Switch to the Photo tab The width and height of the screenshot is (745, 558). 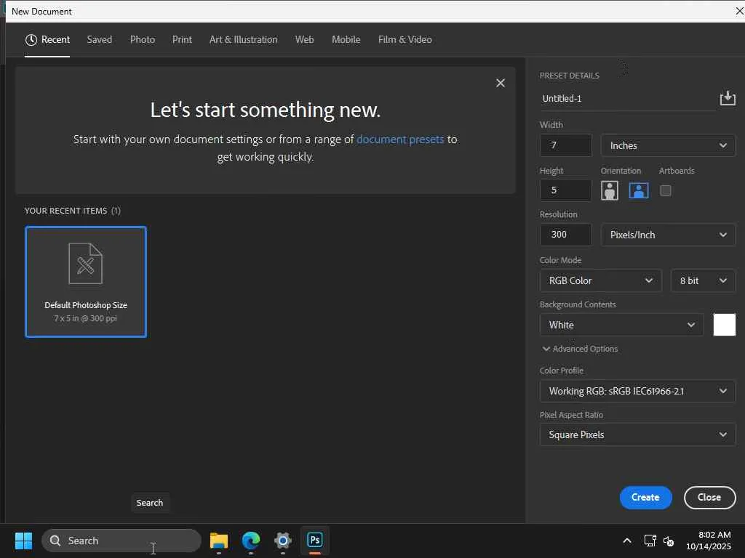tap(143, 40)
